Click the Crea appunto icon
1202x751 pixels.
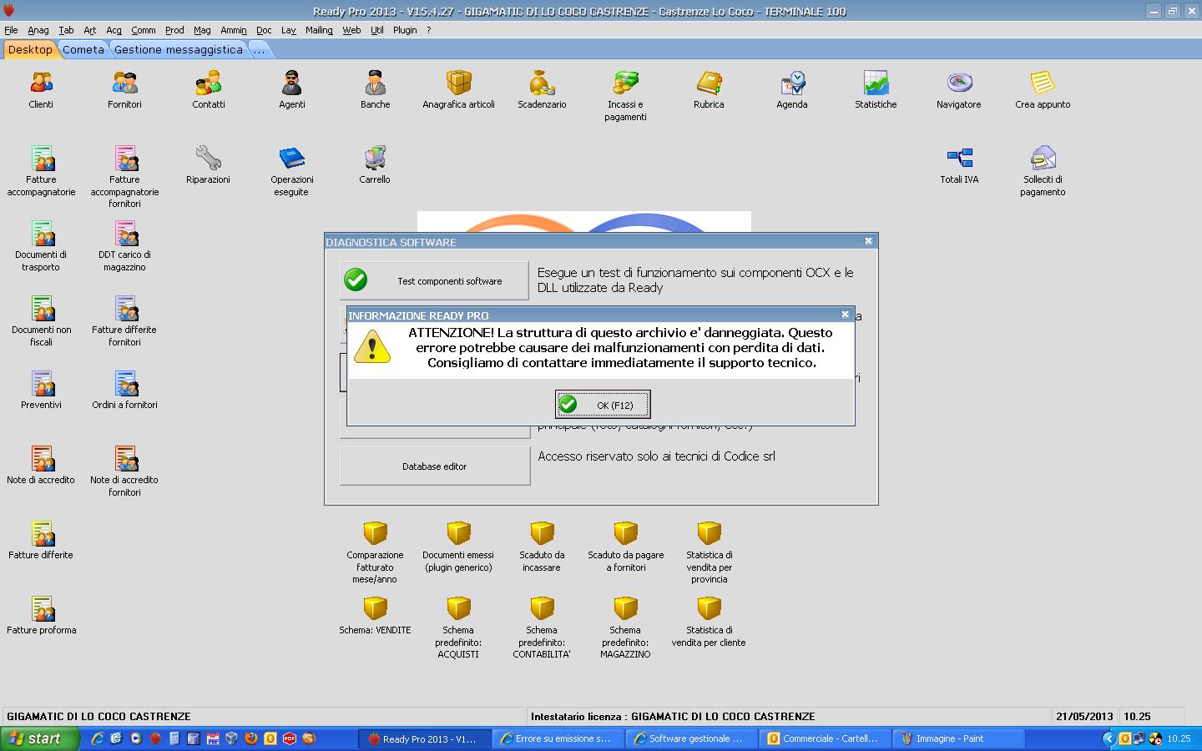tap(1043, 83)
